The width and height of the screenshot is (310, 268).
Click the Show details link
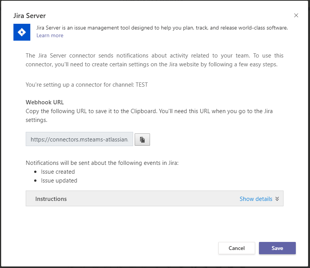tap(256, 199)
